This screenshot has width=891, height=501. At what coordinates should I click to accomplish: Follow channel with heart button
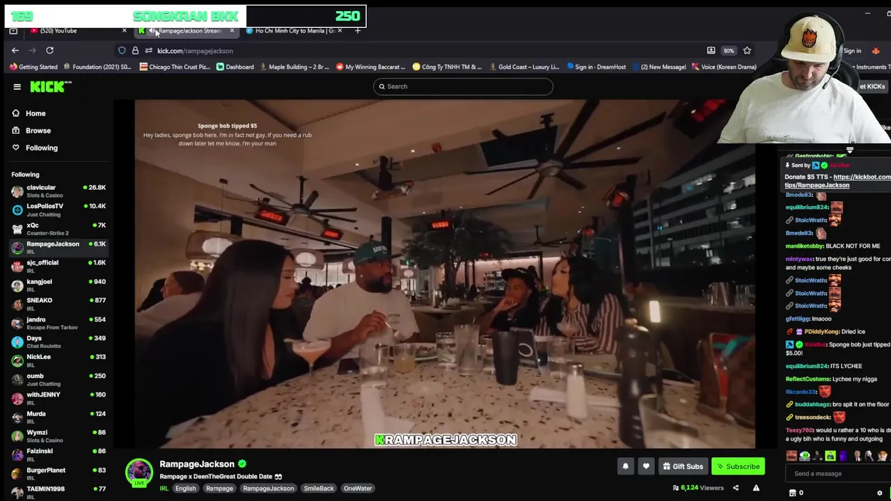tap(646, 466)
